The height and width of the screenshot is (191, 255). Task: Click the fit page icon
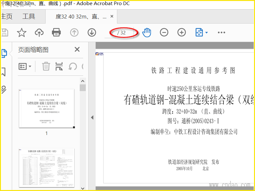pyautogui.click(x=199, y=32)
